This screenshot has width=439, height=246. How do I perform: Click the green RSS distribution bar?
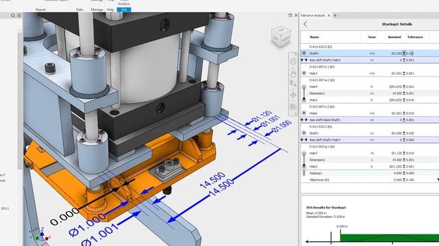pos(390,238)
